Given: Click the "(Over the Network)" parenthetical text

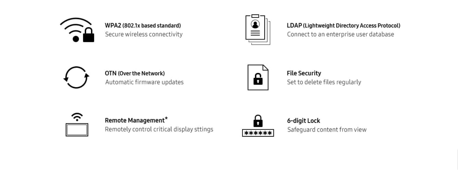Looking at the screenshot, I should [141, 73].
